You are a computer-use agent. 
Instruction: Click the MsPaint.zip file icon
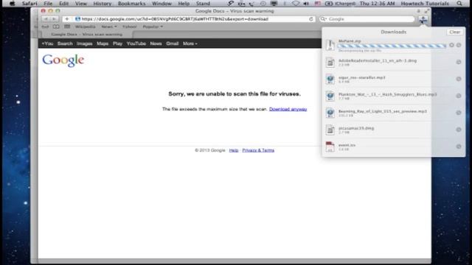(330, 45)
